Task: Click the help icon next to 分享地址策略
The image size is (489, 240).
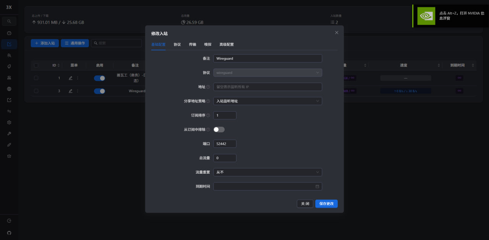Action: coord(208,101)
